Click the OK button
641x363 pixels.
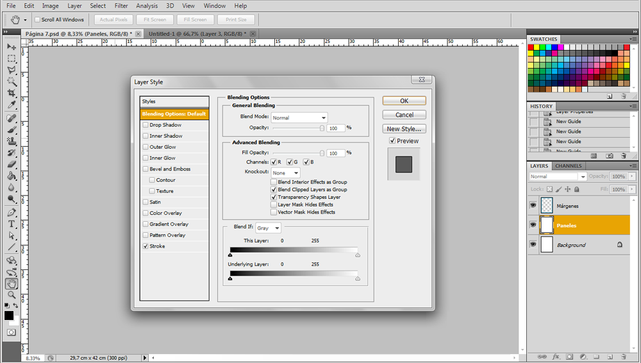pos(404,101)
